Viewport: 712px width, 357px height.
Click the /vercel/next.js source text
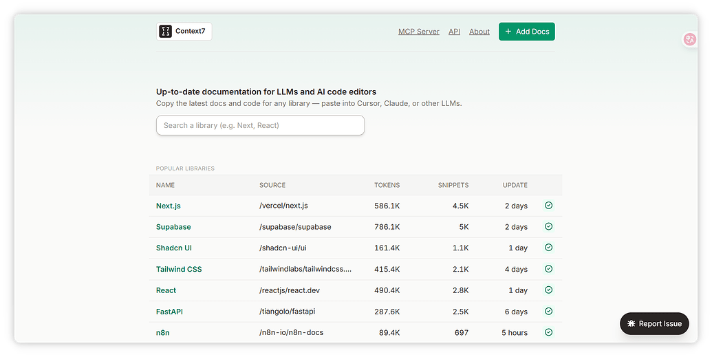[284, 206]
